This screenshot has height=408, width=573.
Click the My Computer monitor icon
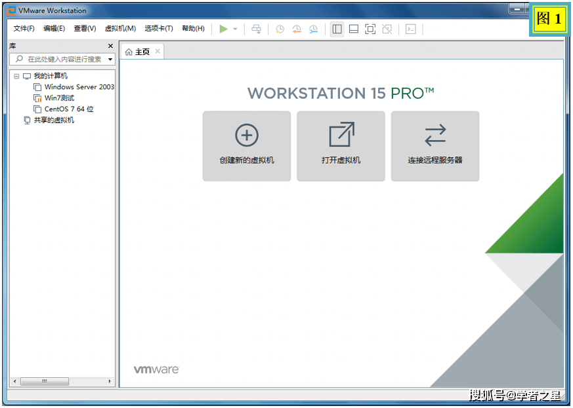[27, 76]
